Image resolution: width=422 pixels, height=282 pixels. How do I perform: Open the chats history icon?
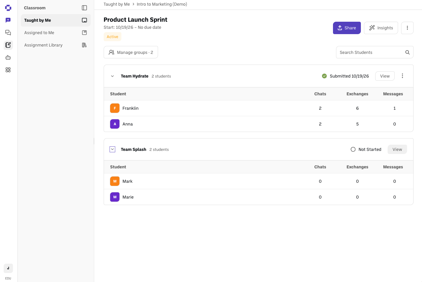[x=8, y=33]
